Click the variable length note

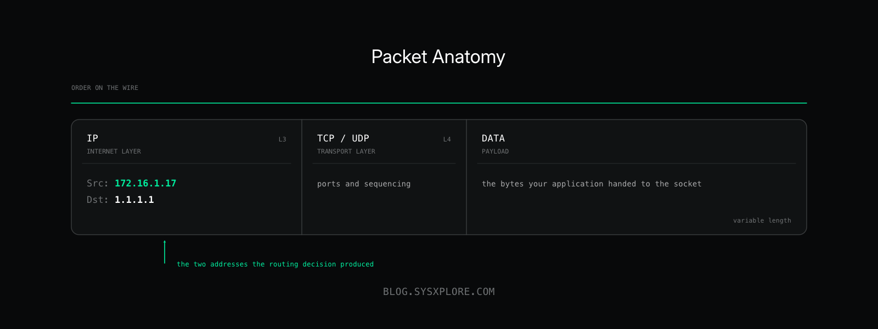point(762,220)
